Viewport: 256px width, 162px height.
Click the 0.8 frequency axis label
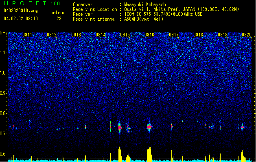[4, 113]
